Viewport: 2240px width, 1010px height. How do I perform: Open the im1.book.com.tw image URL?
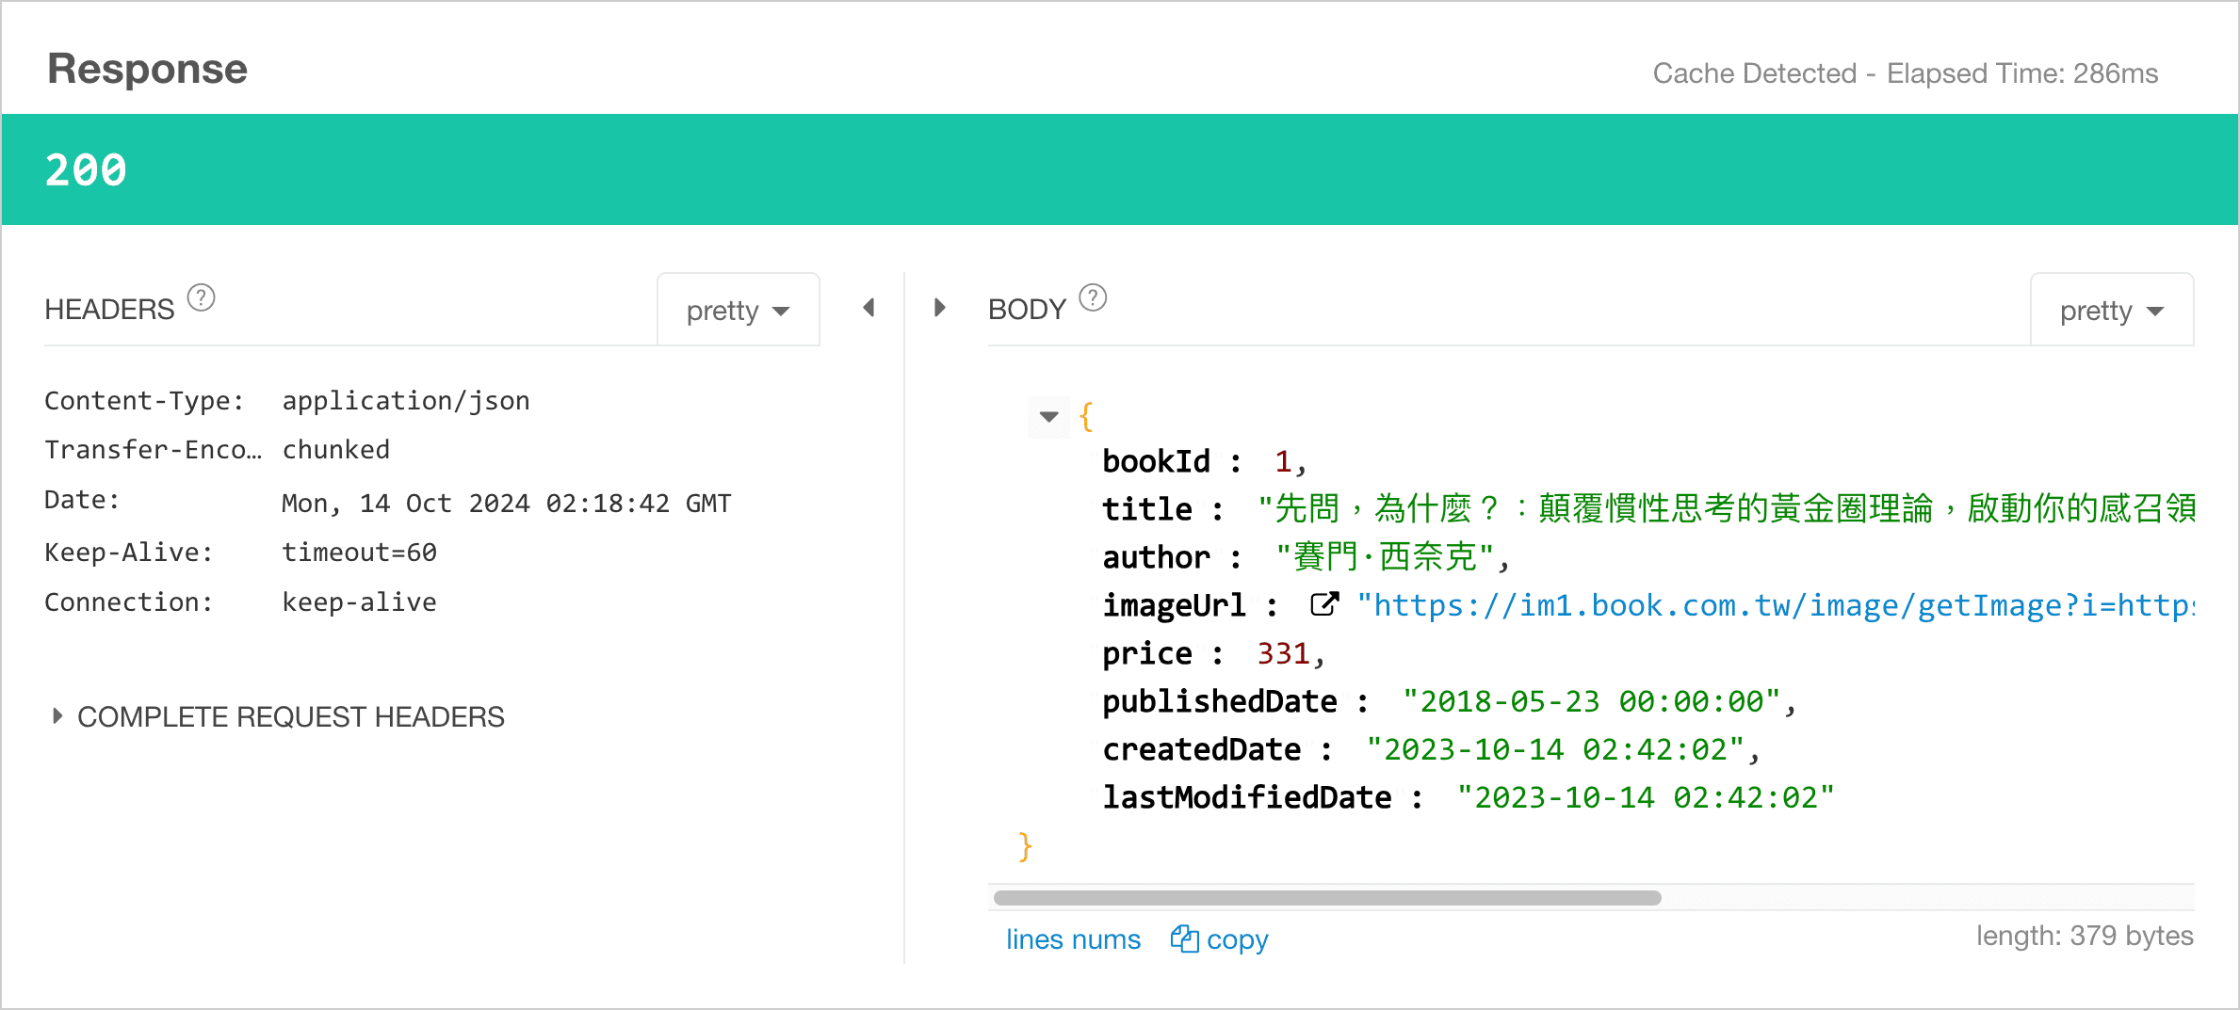1775,605
